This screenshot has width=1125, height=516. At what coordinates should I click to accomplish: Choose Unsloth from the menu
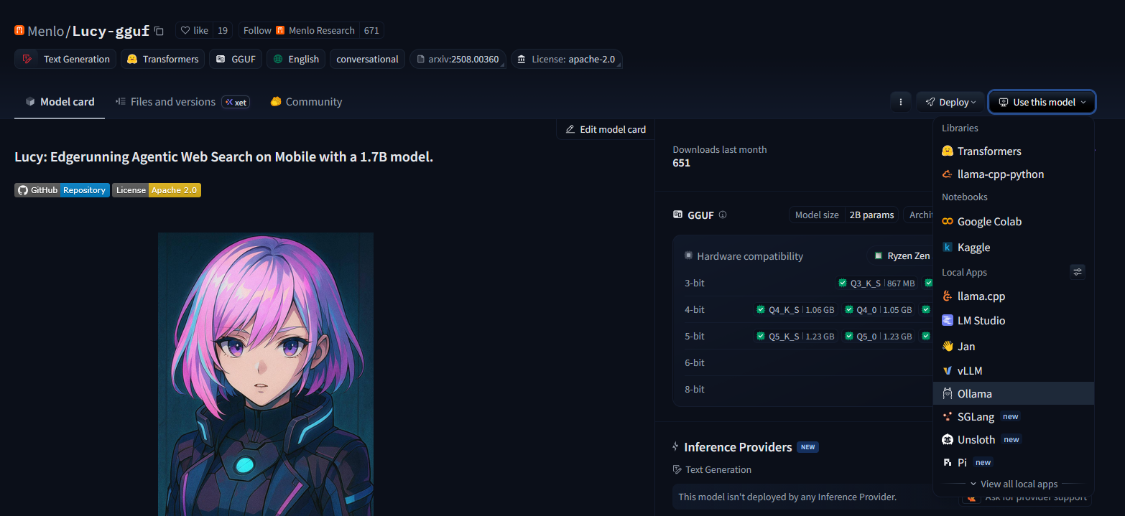click(976, 439)
